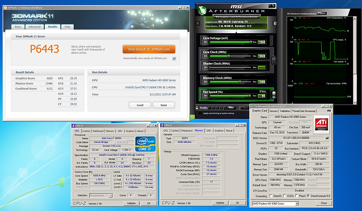362x211 pixels.
Task: Click the ATI Radeon logo in GPU-Z
Action: pos(322,125)
